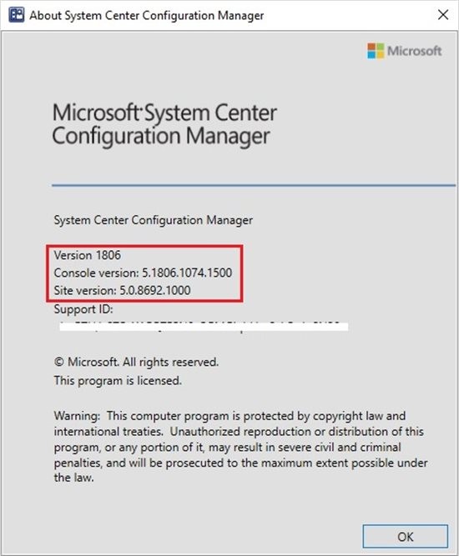Close the About dialog window

(x=443, y=15)
